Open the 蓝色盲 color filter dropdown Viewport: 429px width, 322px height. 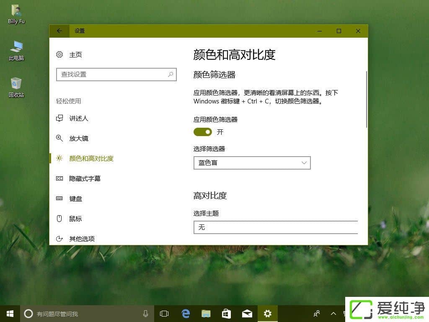click(x=252, y=163)
